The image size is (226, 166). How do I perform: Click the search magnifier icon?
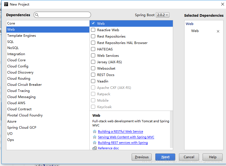(x=37, y=15)
